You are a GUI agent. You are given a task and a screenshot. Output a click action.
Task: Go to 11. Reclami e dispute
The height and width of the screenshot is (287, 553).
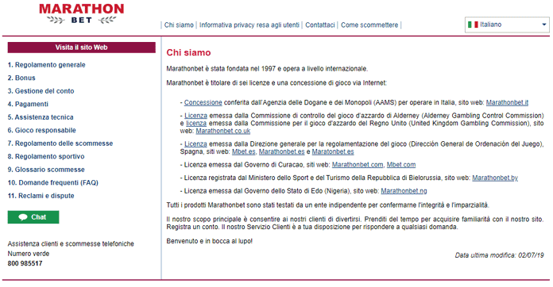pyautogui.click(x=41, y=196)
